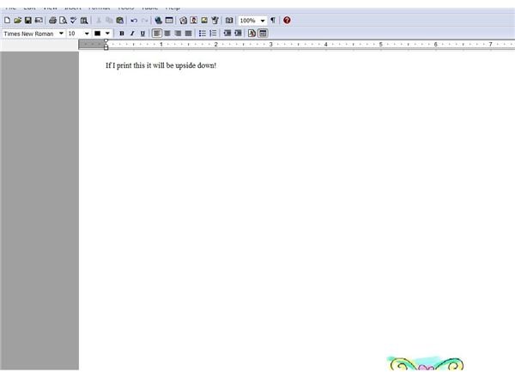The height and width of the screenshot is (372, 515).
Task: Open an existing file with folder icon
Action: click(17, 21)
